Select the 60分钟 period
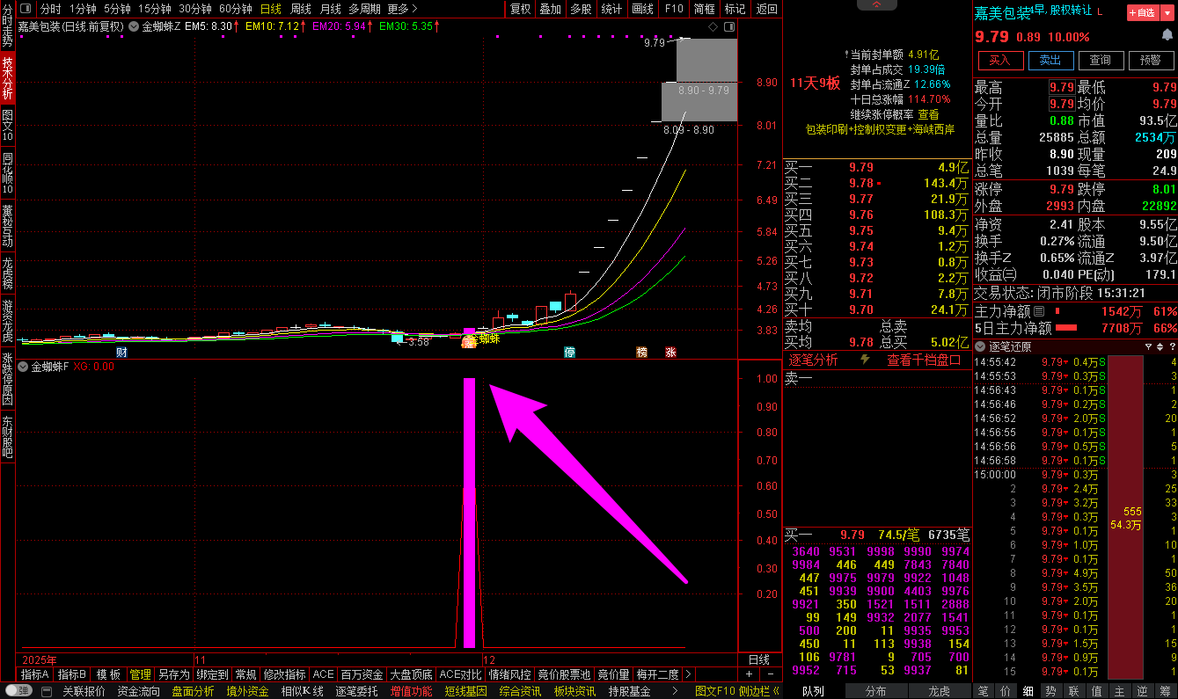Screen dimensions: 1178x699 tap(236, 9)
